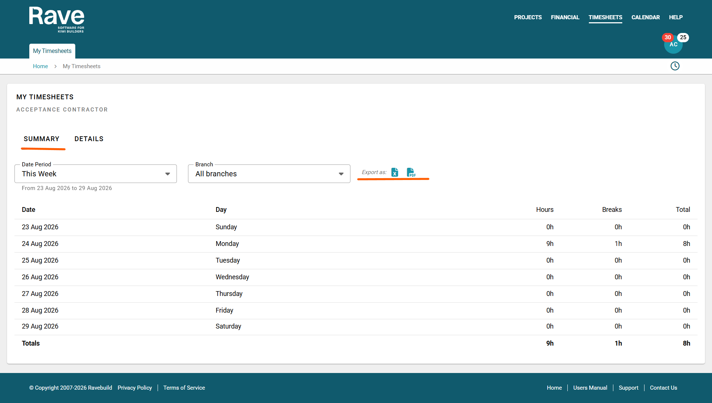Click the breadcrumb chevron separator
Screen dimensions: 712x403
tap(55, 66)
